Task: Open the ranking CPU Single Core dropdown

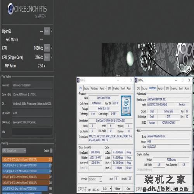Action: coord(14,151)
